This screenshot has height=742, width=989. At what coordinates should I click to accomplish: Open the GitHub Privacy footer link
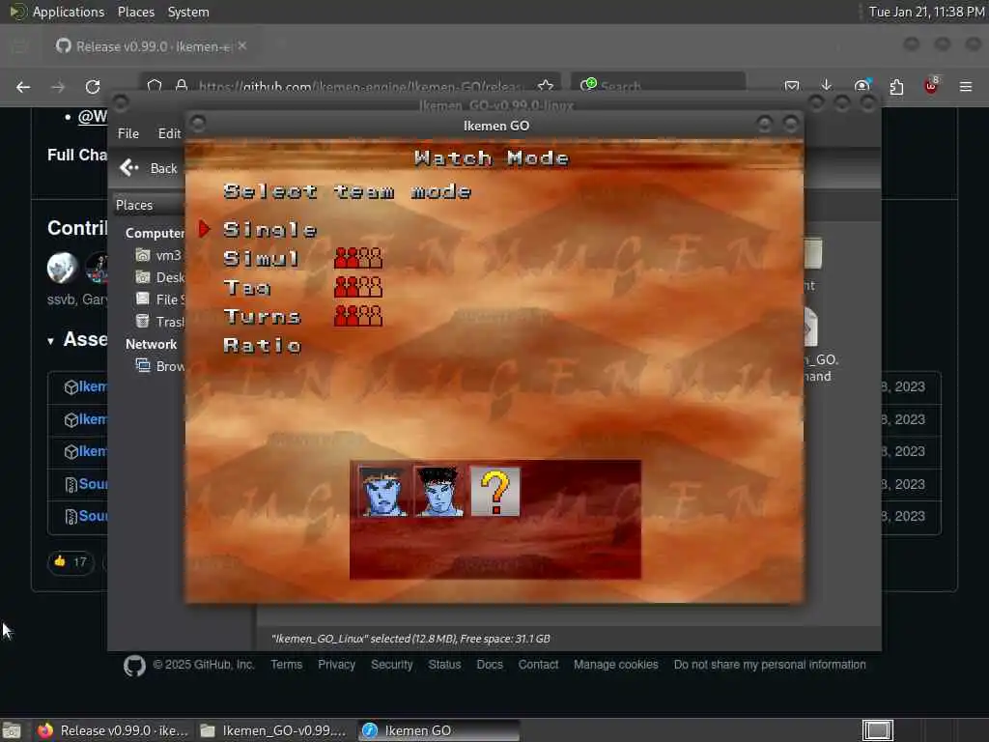click(x=336, y=665)
